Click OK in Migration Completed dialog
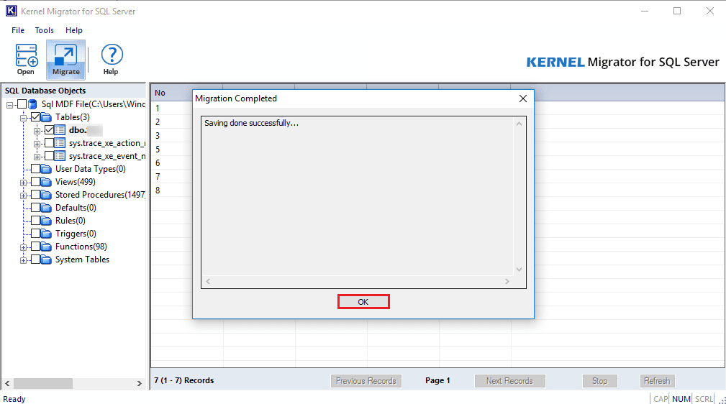This screenshot has height=404, width=726. 363,302
